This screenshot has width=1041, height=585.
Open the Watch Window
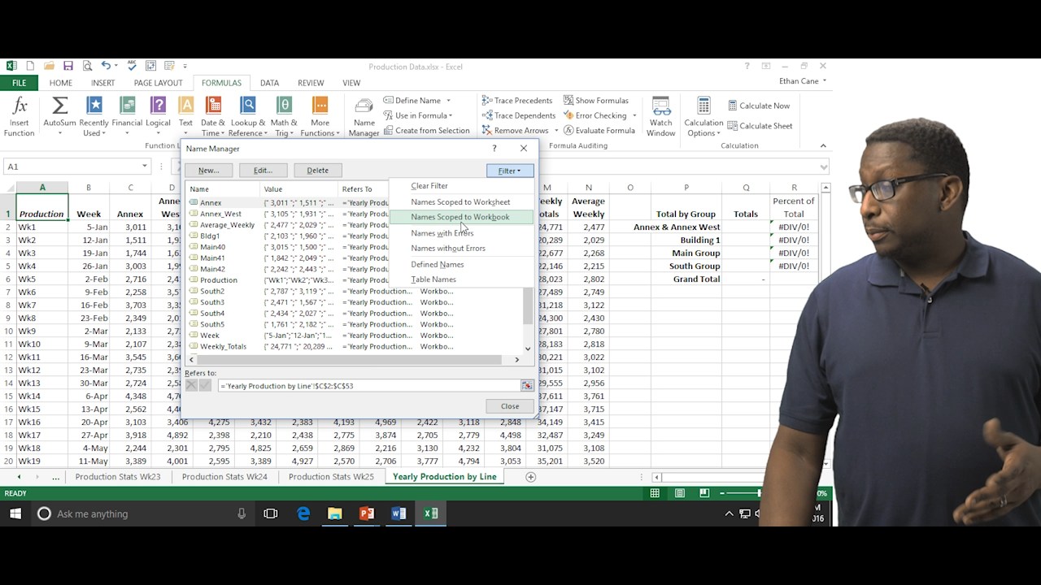661,116
